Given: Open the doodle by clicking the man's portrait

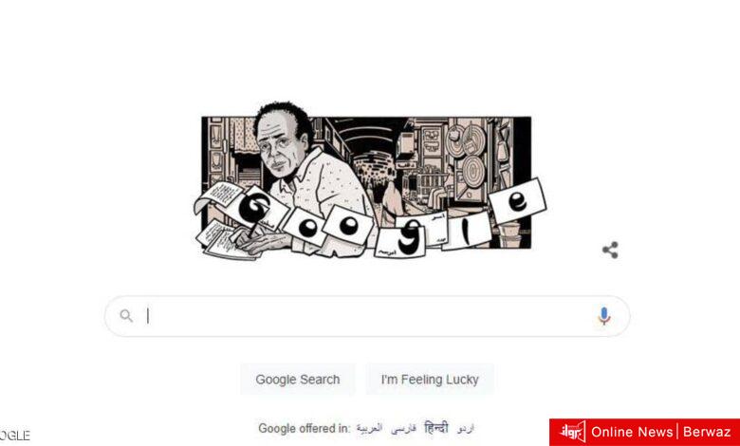Looking at the screenshot, I should coord(284,139).
